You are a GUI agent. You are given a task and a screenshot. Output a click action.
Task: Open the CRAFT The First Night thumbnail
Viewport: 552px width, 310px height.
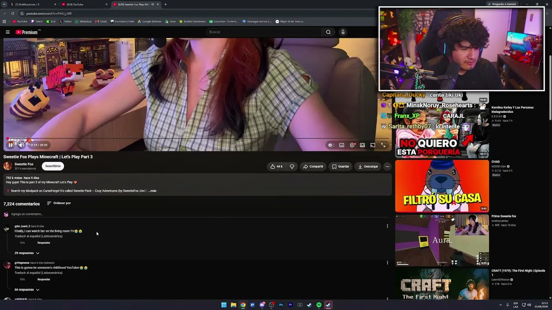[442, 284]
